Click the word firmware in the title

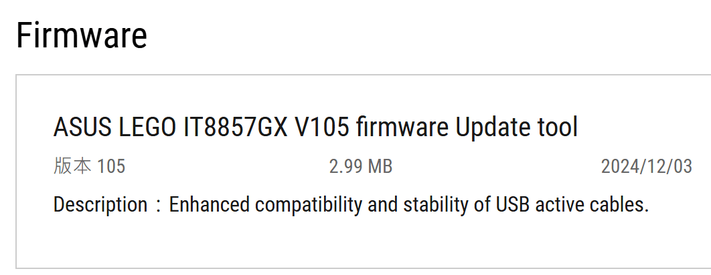(x=402, y=127)
